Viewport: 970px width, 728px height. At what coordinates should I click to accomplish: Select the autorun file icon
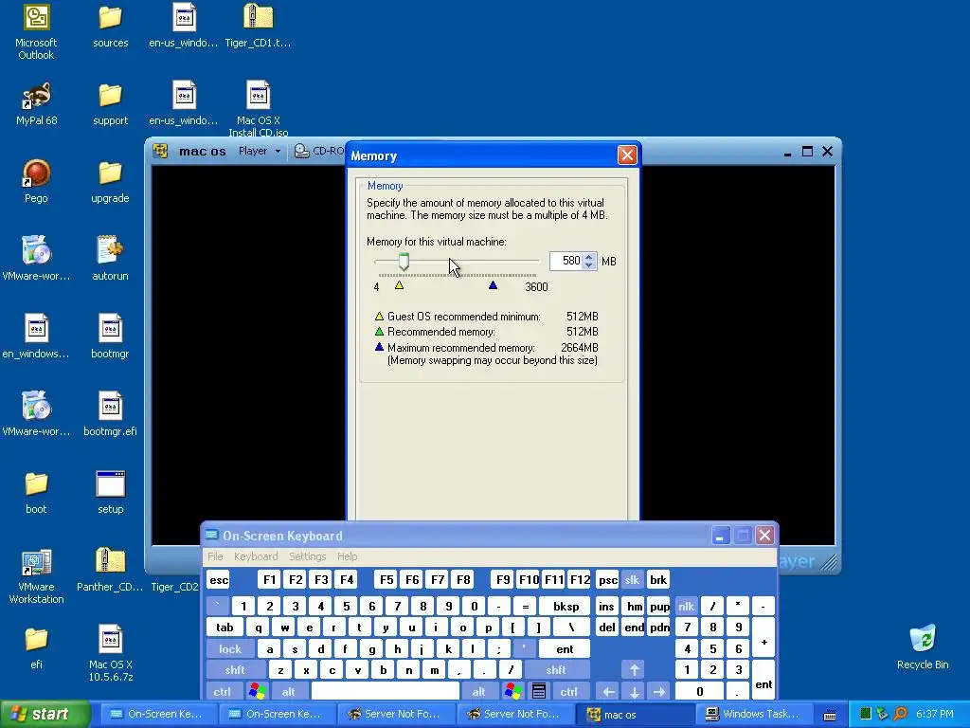[110, 259]
